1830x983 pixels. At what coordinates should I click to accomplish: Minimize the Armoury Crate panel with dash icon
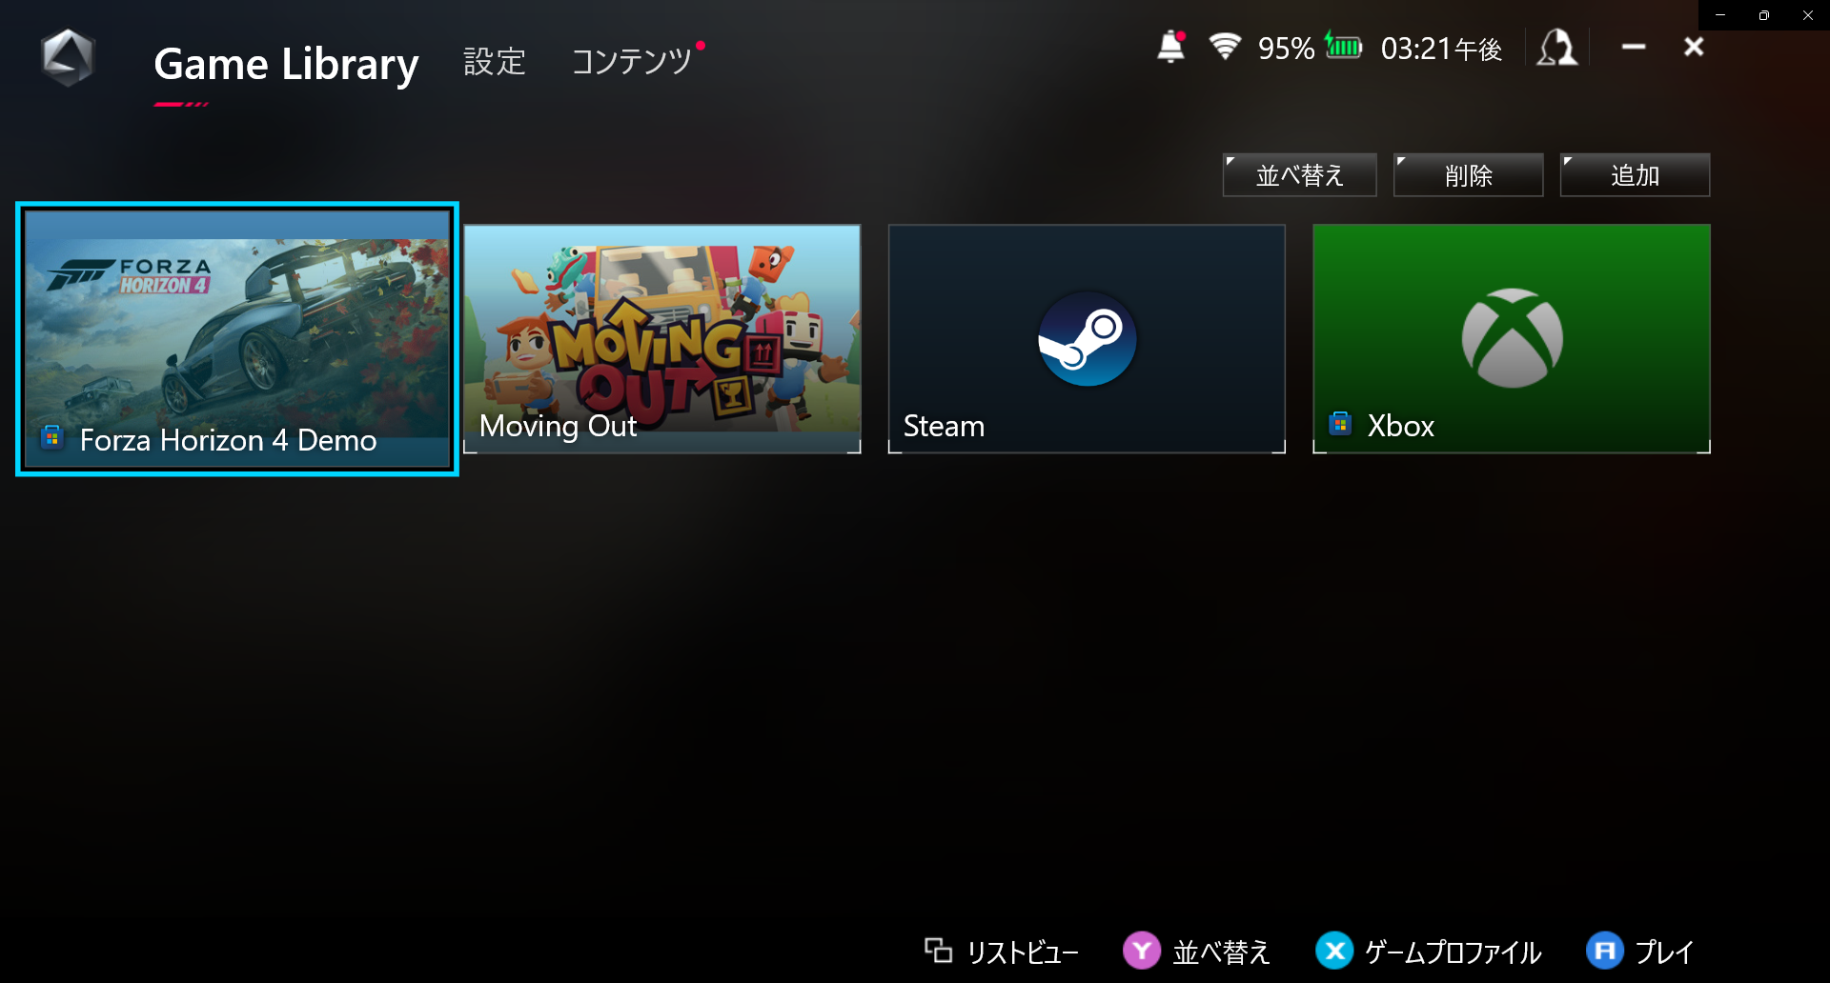1634,47
